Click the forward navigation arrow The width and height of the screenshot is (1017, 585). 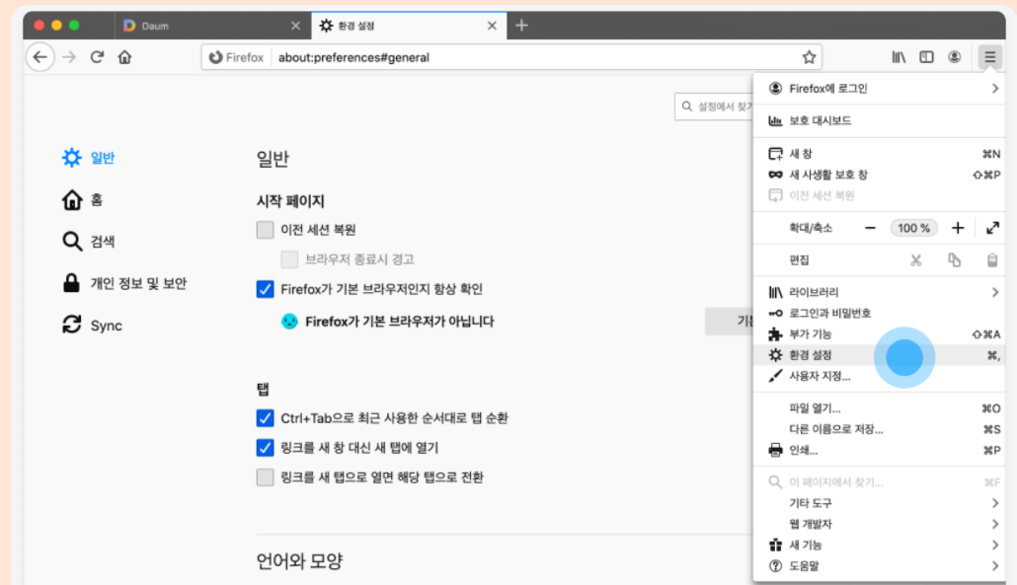tap(69, 57)
